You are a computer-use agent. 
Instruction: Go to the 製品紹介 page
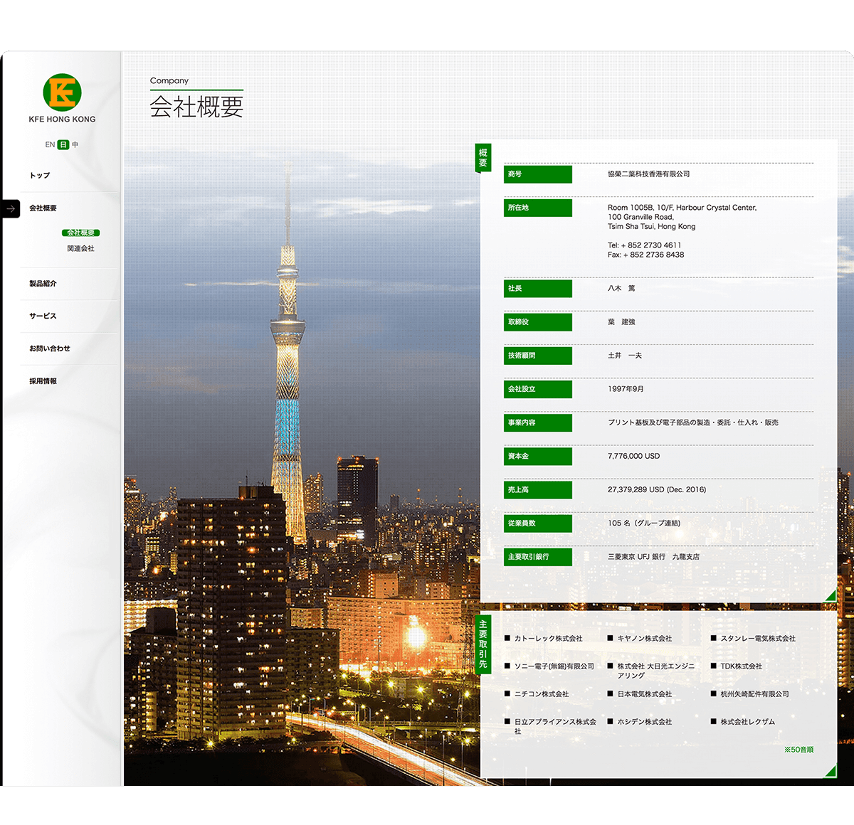tap(43, 284)
